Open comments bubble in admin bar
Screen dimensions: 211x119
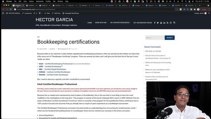click(x=41, y=13)
